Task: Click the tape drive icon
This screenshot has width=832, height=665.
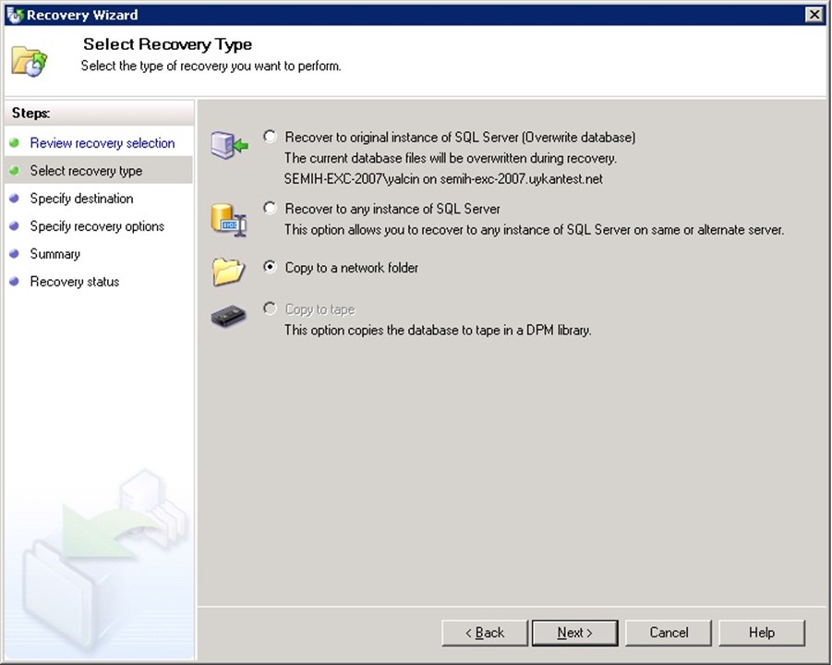Action: 228,317
